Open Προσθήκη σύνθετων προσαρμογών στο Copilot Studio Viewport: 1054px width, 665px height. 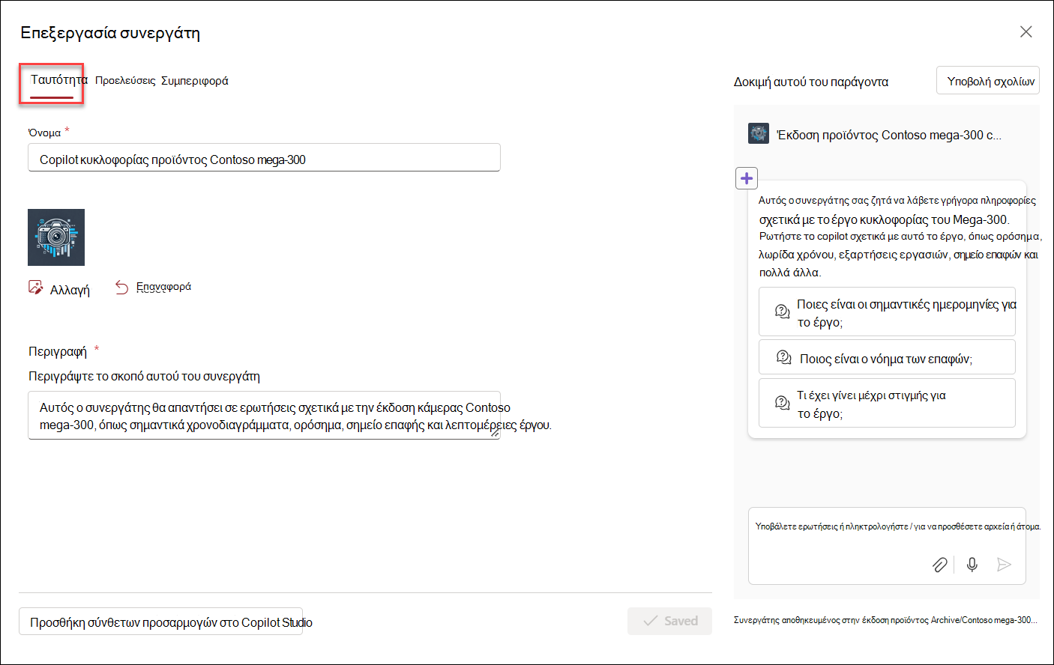tap(160, 622)
